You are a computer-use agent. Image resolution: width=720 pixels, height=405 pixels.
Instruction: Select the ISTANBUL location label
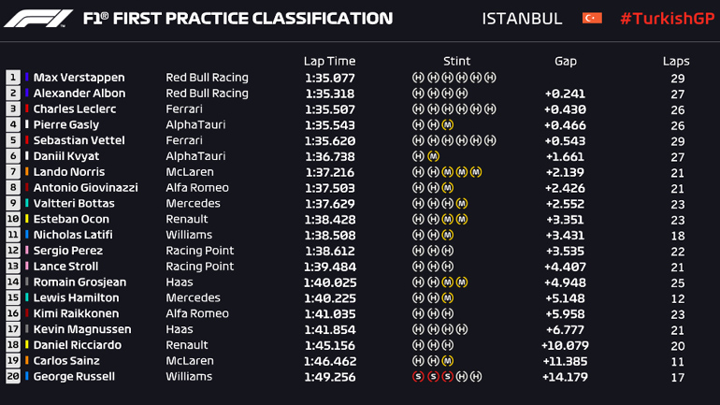[522, 19]
